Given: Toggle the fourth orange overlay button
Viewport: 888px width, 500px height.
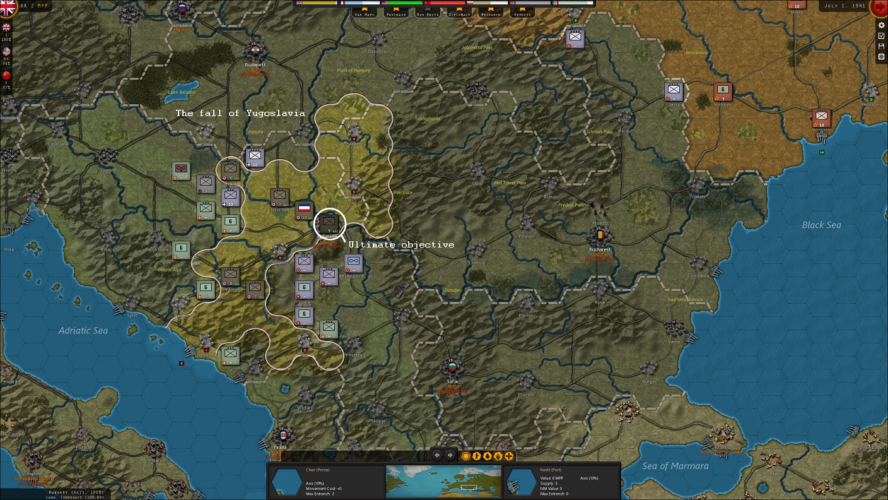Looking at the screenshot, I should coord(498,456).
